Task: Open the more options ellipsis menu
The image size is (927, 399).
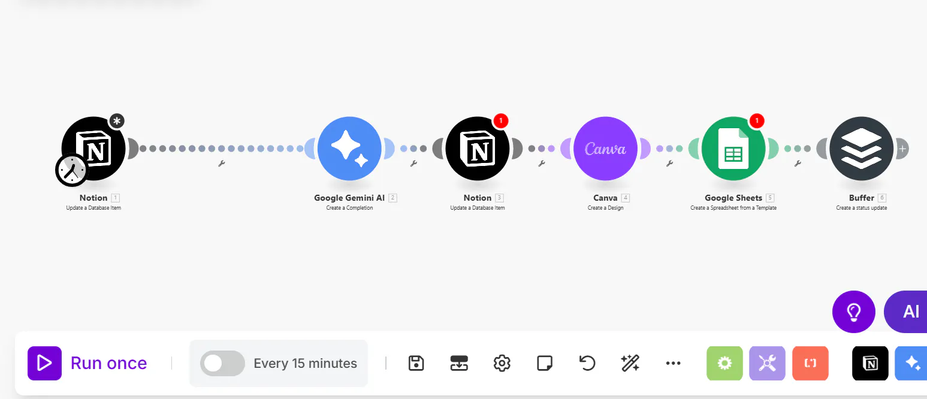Action: (674, 363)
